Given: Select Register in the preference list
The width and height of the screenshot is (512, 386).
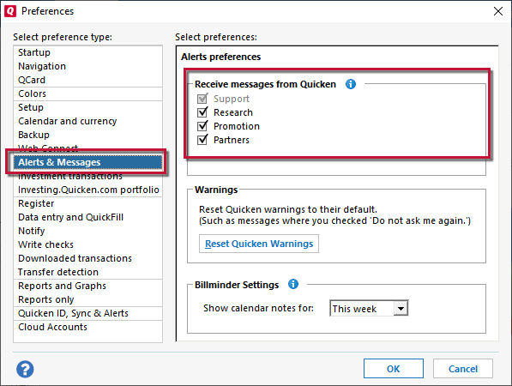Looking at the screenshot, I should click(87, 203).
